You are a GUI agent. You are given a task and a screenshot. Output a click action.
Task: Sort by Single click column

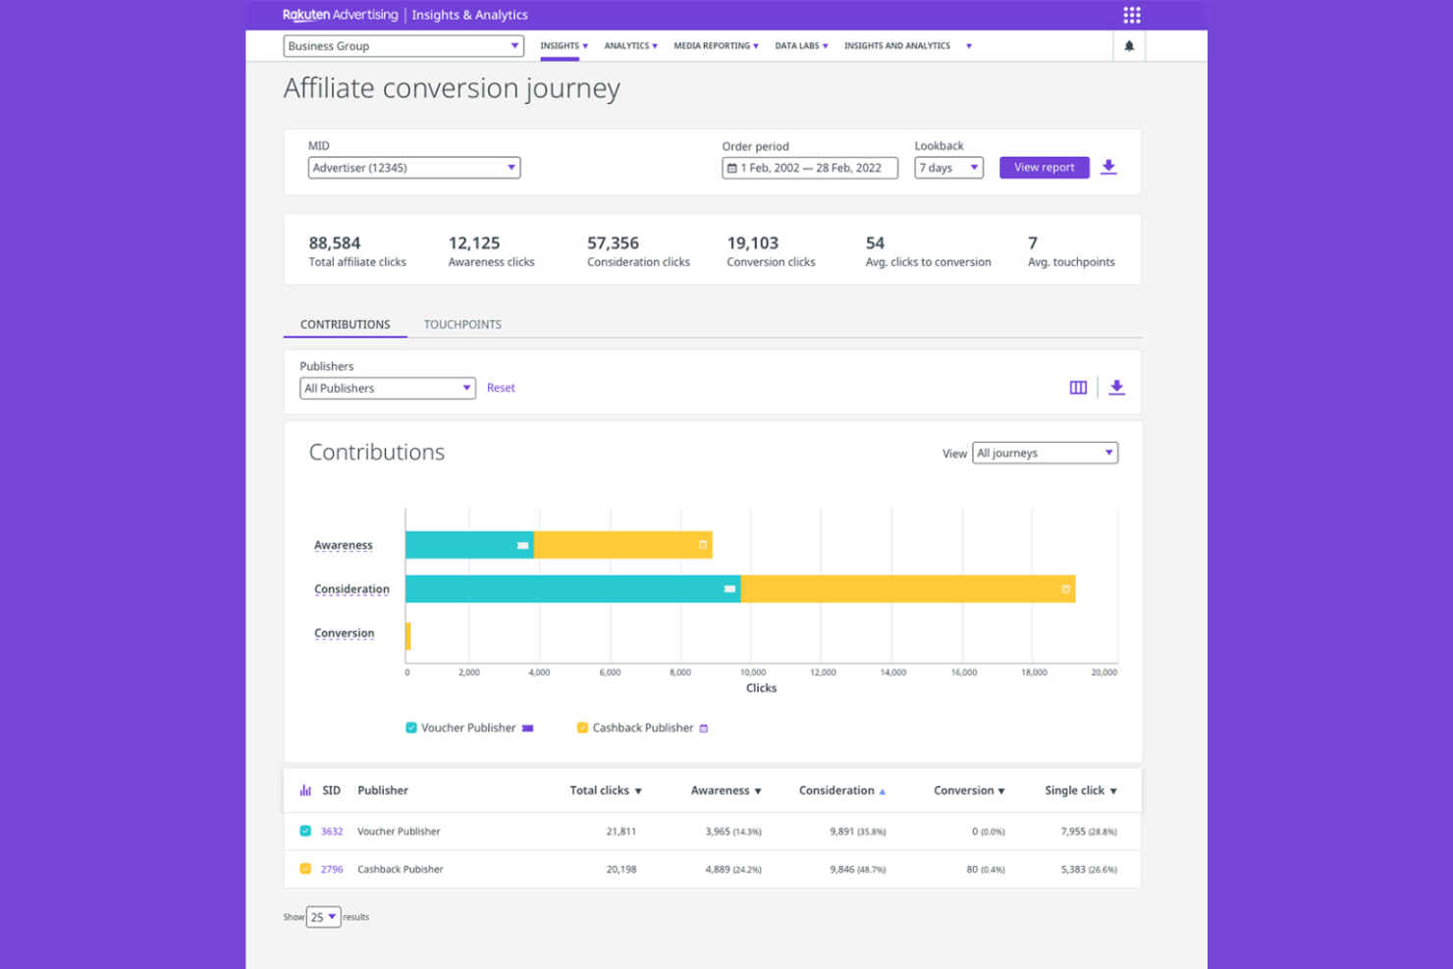click(1081, 790)
